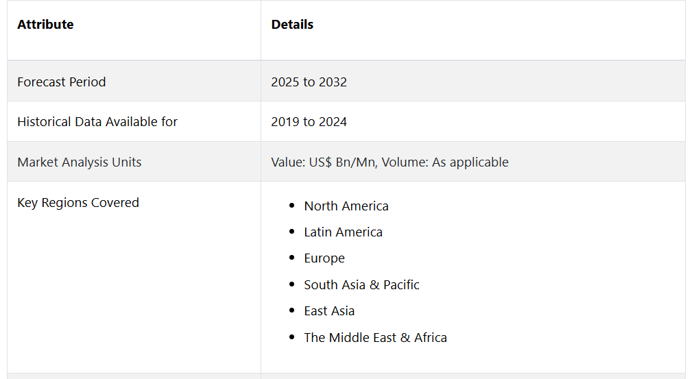Click the Details column header
This screenshot has height=379, width=696.
tap(292, 25)
